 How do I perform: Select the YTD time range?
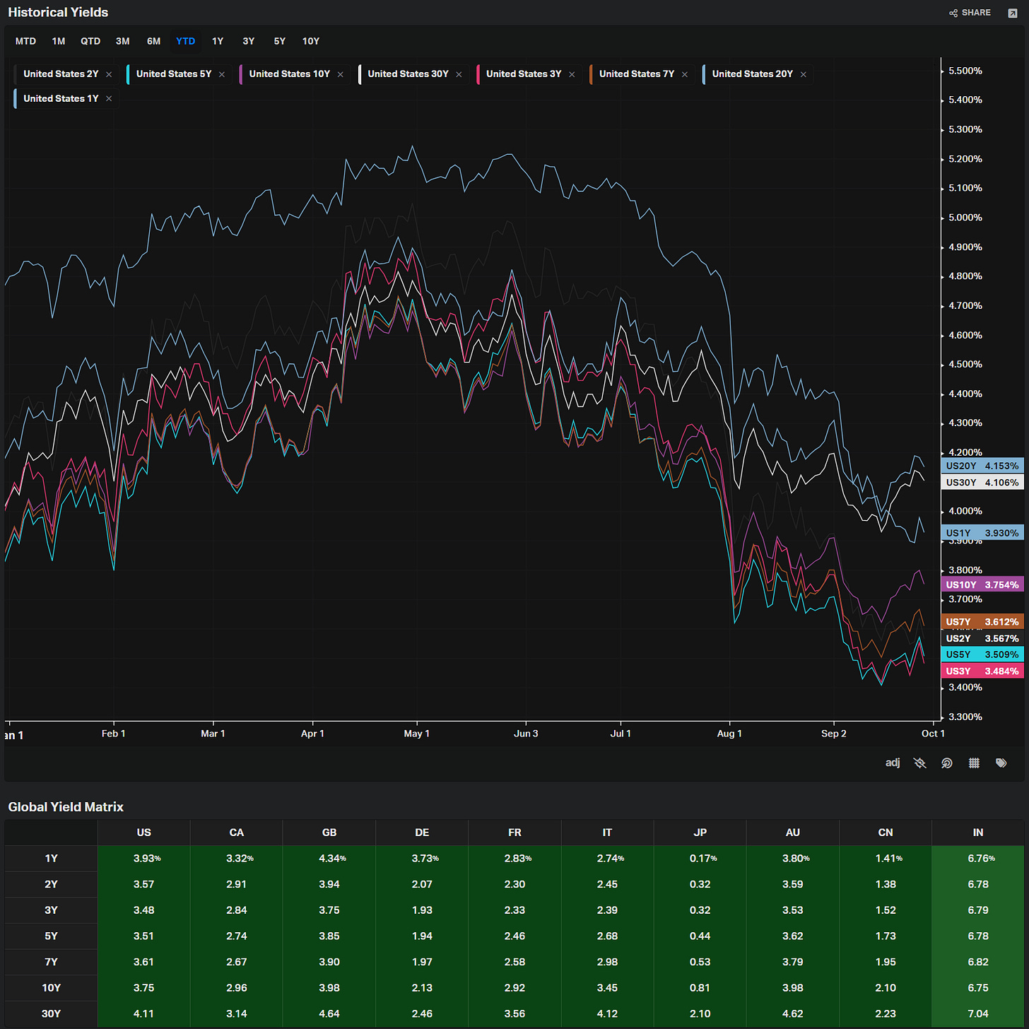coord(186,41)
